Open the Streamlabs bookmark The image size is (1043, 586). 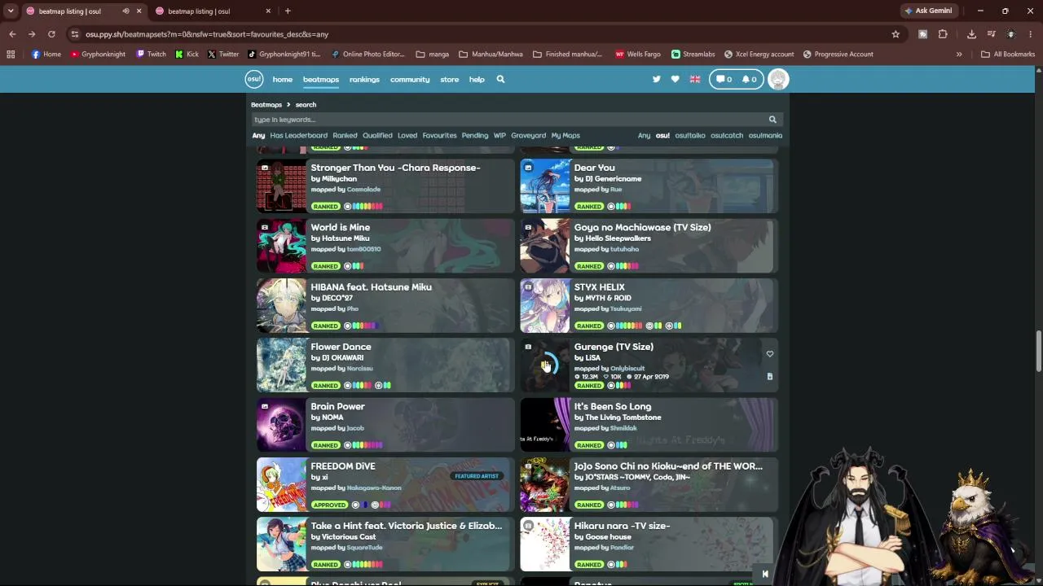[693, 55]
